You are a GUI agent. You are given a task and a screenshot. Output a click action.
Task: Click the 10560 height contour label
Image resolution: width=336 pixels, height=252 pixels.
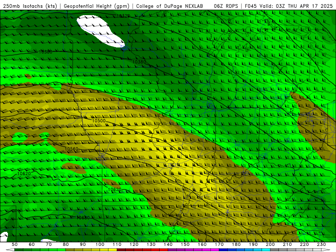(71, 149)
